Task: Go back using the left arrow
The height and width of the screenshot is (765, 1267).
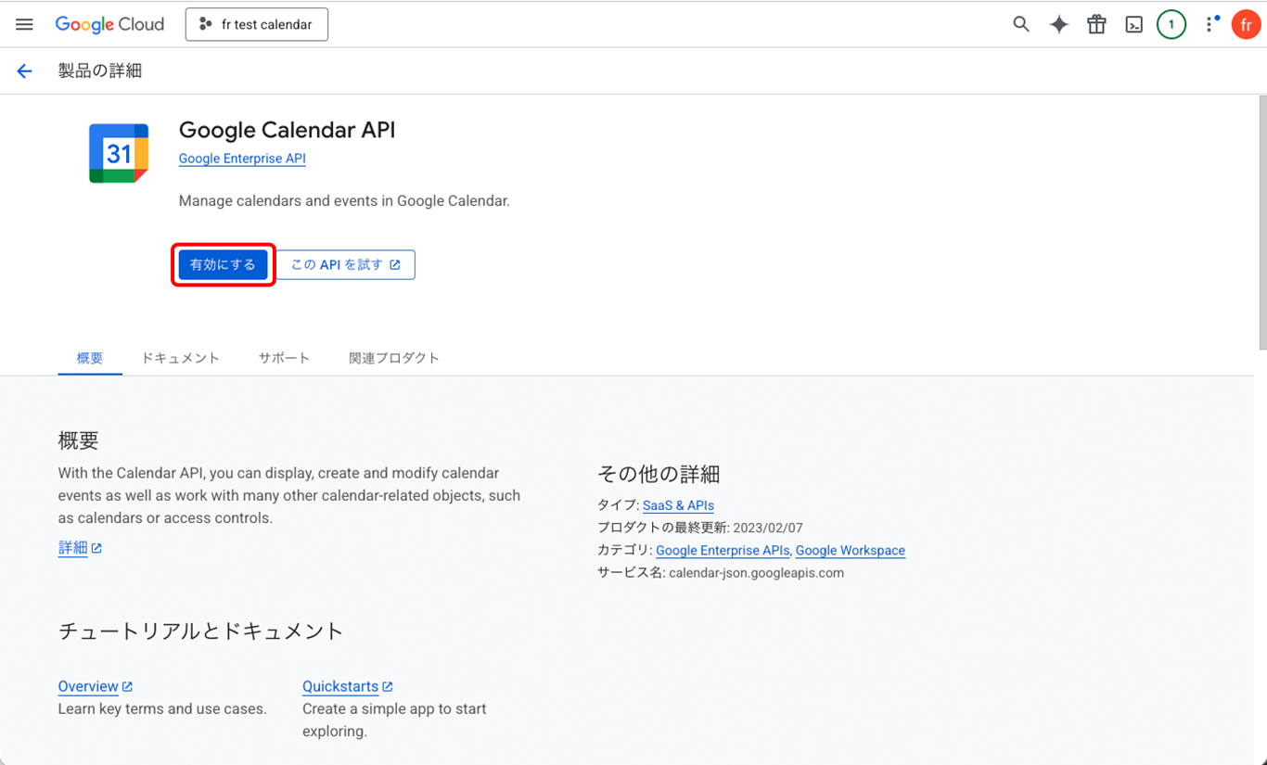Action: click(x=24, y=71)
